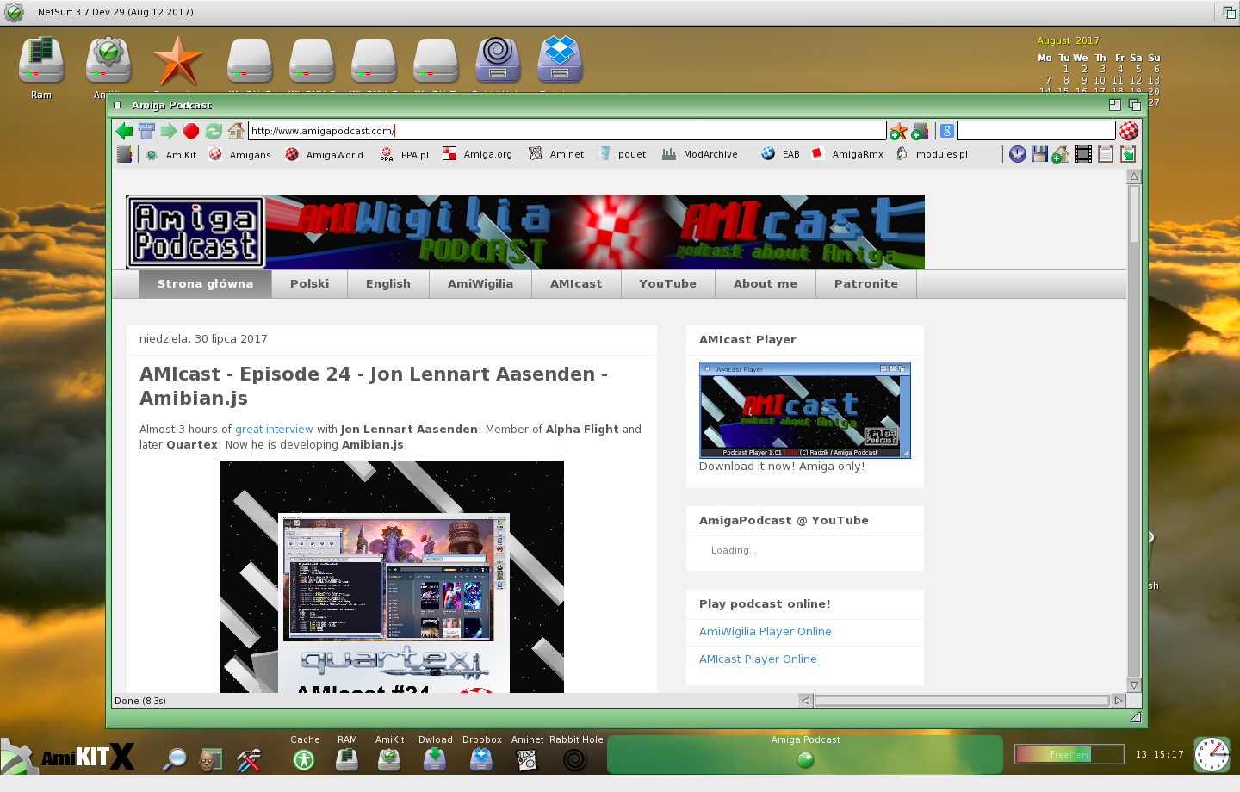This screenshot has width=1240, height=792.
Task: Click the vertical scrollbar down arrow
Action: (x=1134, y=685)
